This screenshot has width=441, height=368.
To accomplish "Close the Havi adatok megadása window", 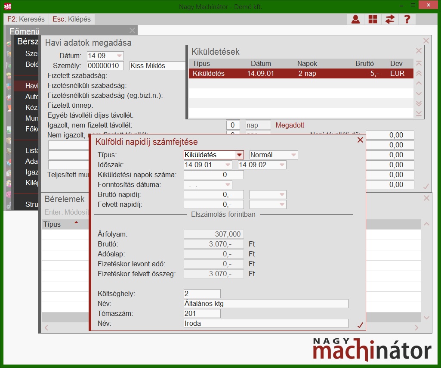I will pyautogui.click(x=426, y=41).
